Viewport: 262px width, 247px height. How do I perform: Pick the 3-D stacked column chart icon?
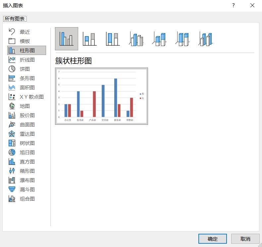159,39
